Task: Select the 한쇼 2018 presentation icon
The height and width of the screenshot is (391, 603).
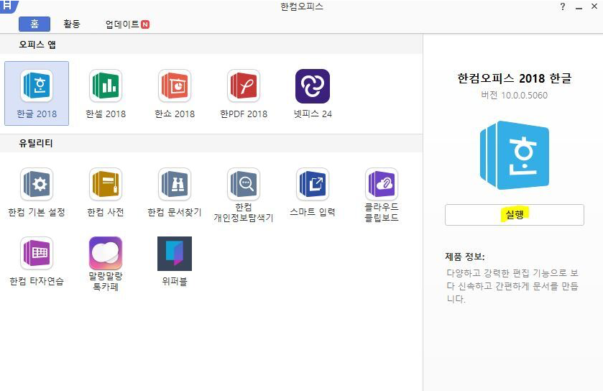Action: coord(175,86)
